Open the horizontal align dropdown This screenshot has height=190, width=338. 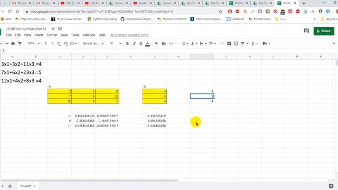tap(185, 43)
